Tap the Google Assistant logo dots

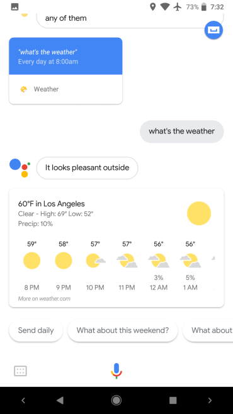(20, 168)
